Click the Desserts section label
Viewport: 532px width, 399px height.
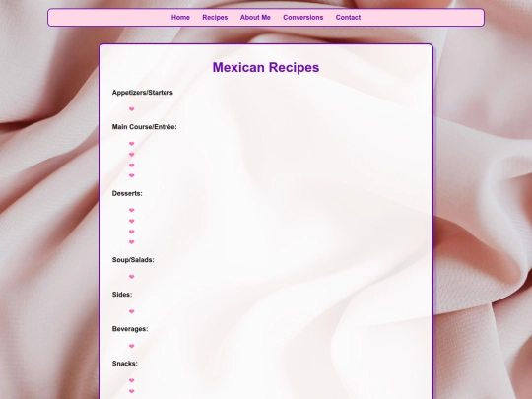coord(127,193)
